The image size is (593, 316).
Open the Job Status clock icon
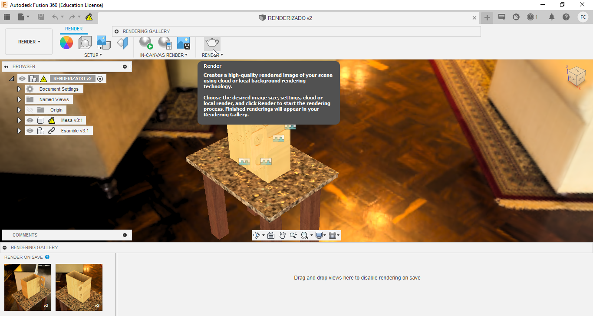click(531, 17)
